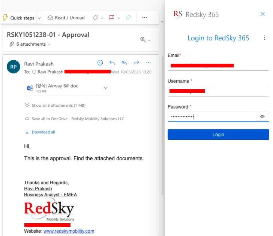Reply to Ravi Prakash's email

(x=112, y=63)
